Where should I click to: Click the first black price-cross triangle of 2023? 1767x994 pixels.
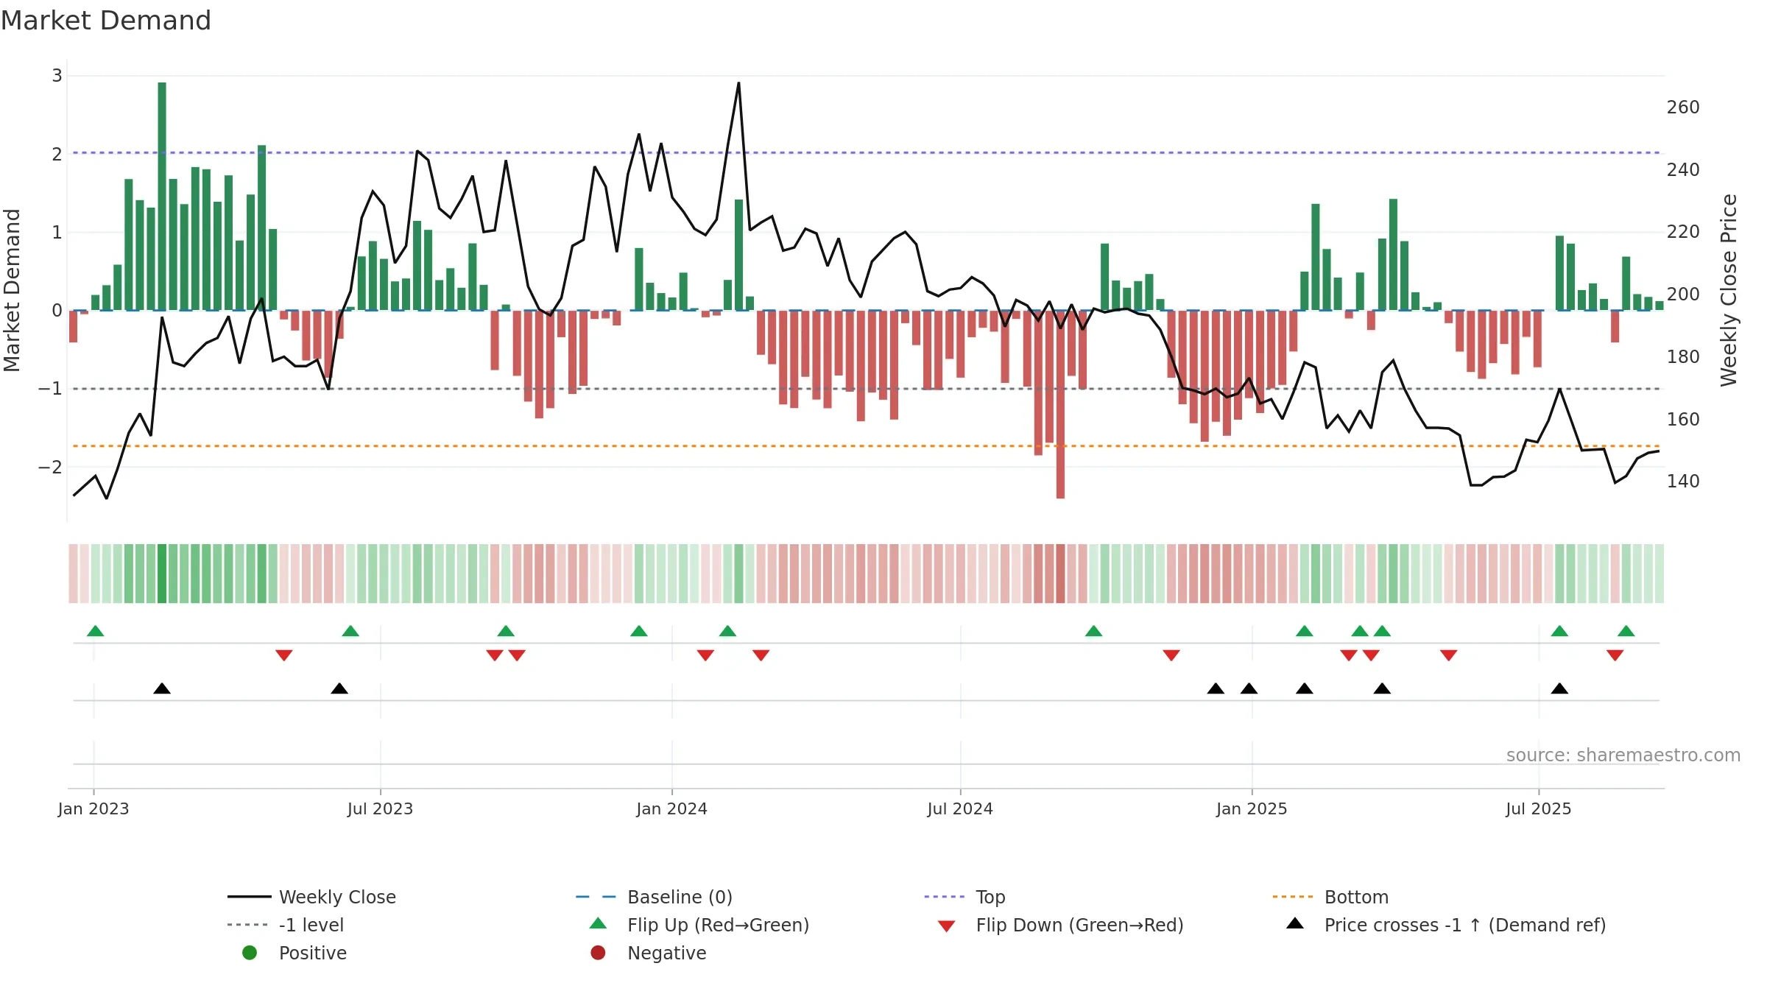(162, 688)
